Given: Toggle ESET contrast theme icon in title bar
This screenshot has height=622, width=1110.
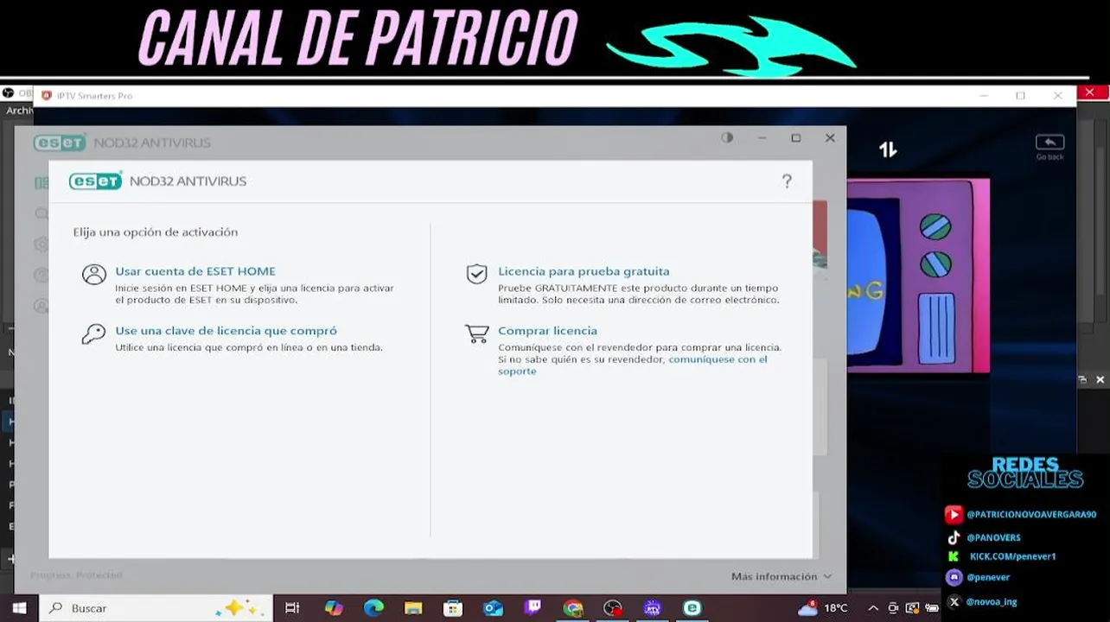Looking at the screenshot, I should [727, 137].
